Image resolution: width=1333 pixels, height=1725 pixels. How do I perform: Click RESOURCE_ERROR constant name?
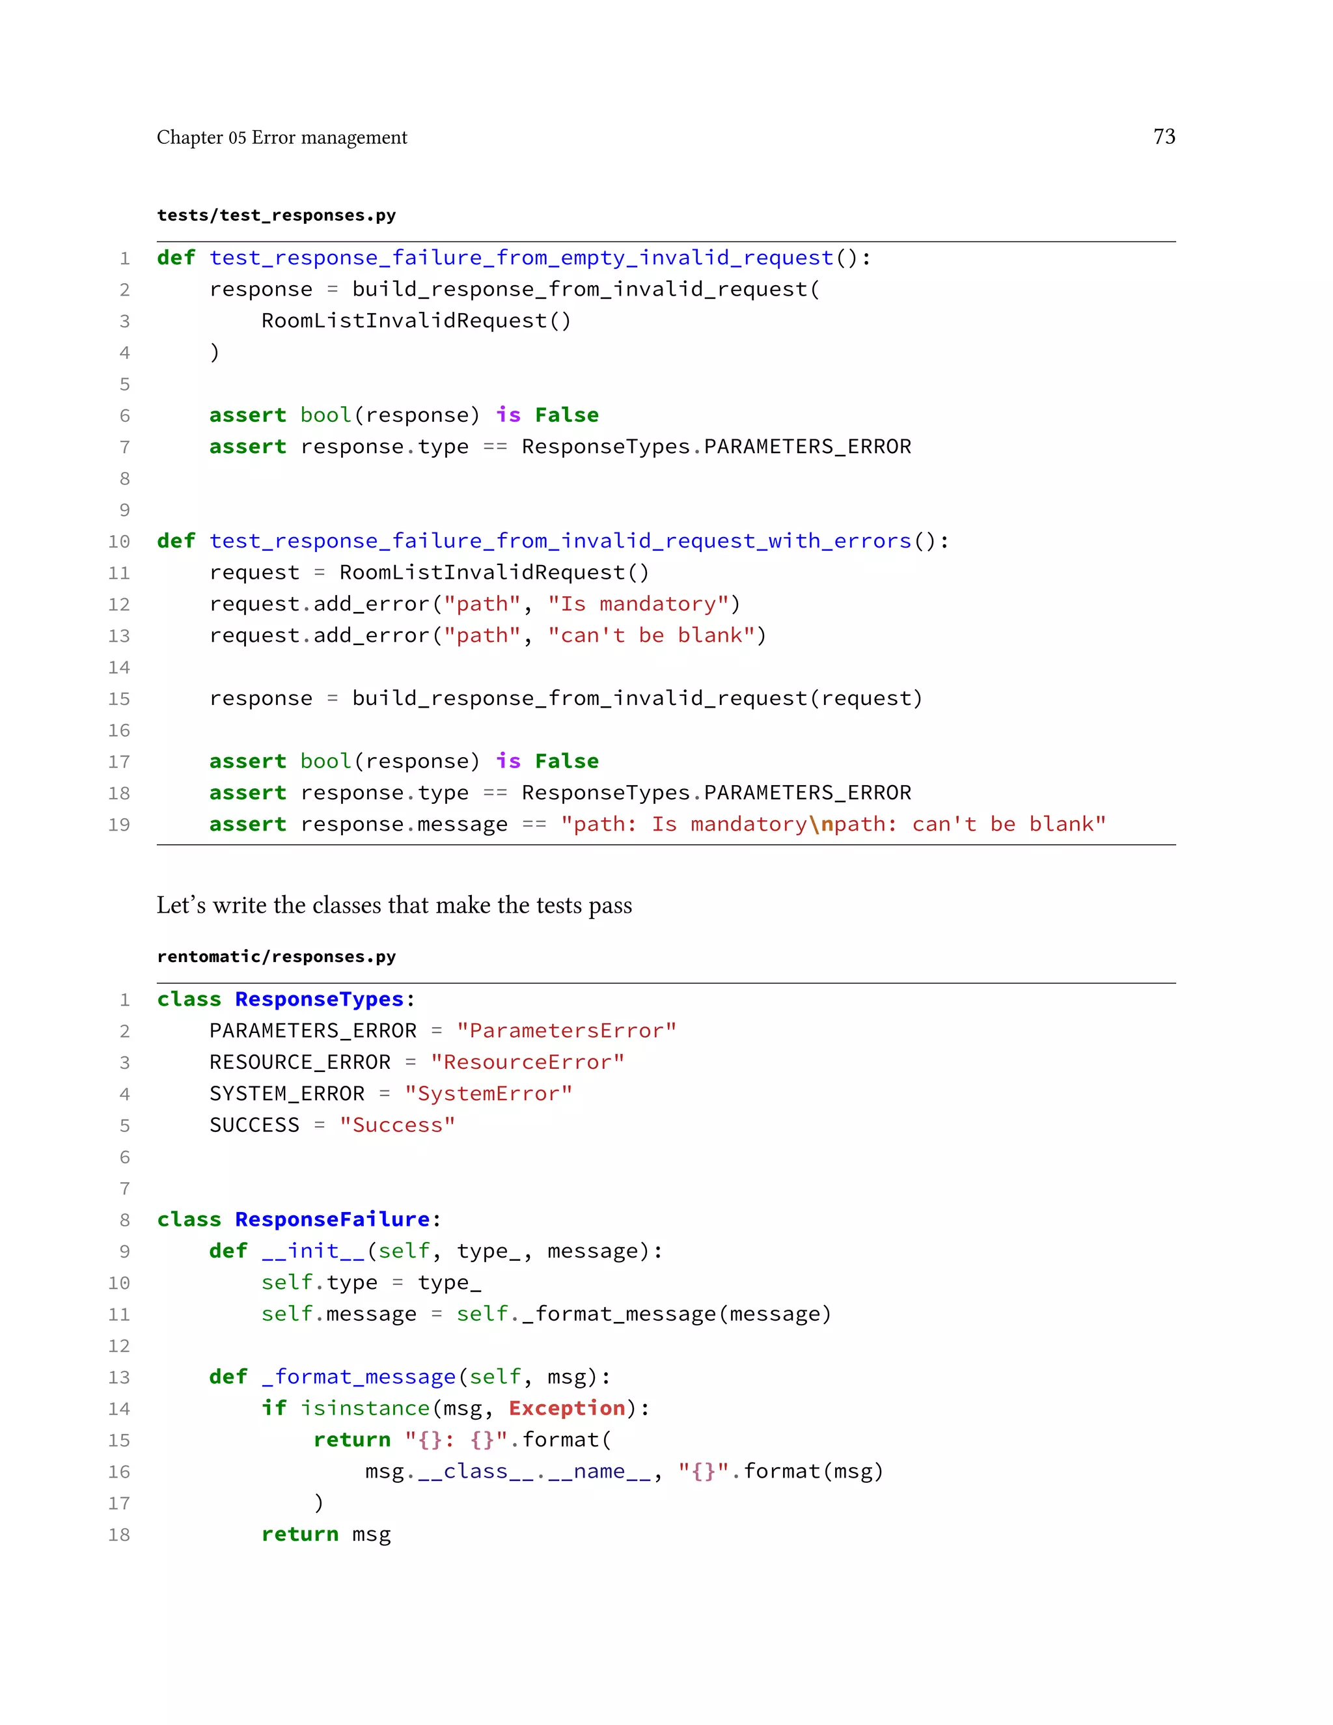[x=300, y=1062]
